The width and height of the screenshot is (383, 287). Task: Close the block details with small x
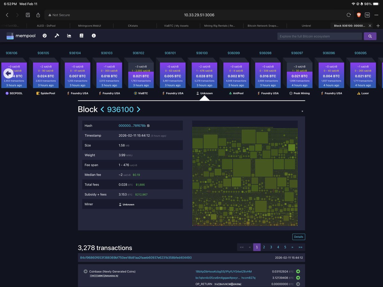click(302, 111)
